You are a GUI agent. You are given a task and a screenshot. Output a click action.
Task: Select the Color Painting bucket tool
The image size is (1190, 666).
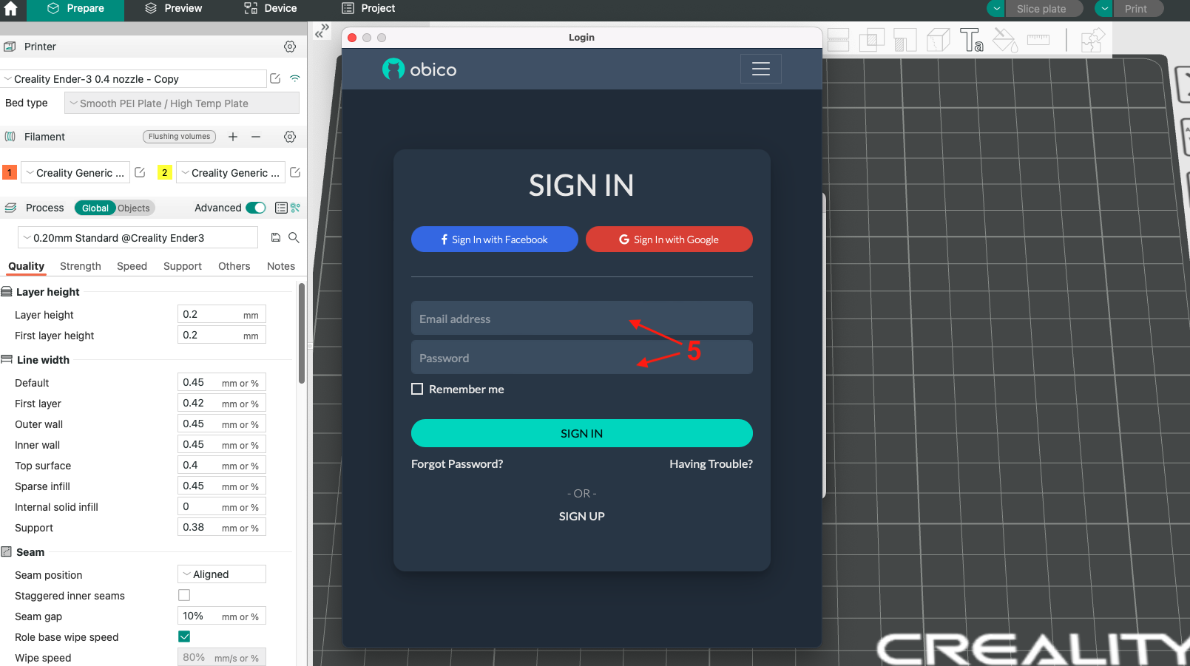1005,40
